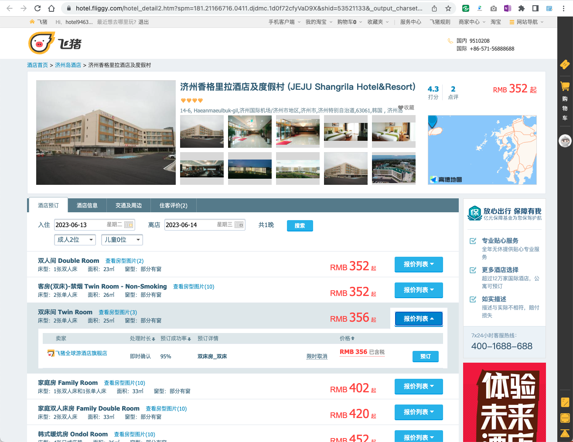This screenshot has width=573, height=442.
Task: Expand the 手机客户端 dropdown
Action: (x=284, y=22)
